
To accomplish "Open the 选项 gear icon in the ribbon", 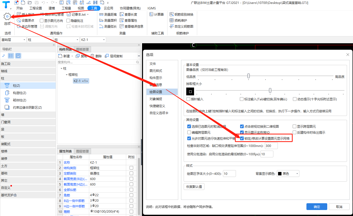I will pos(7,17).
